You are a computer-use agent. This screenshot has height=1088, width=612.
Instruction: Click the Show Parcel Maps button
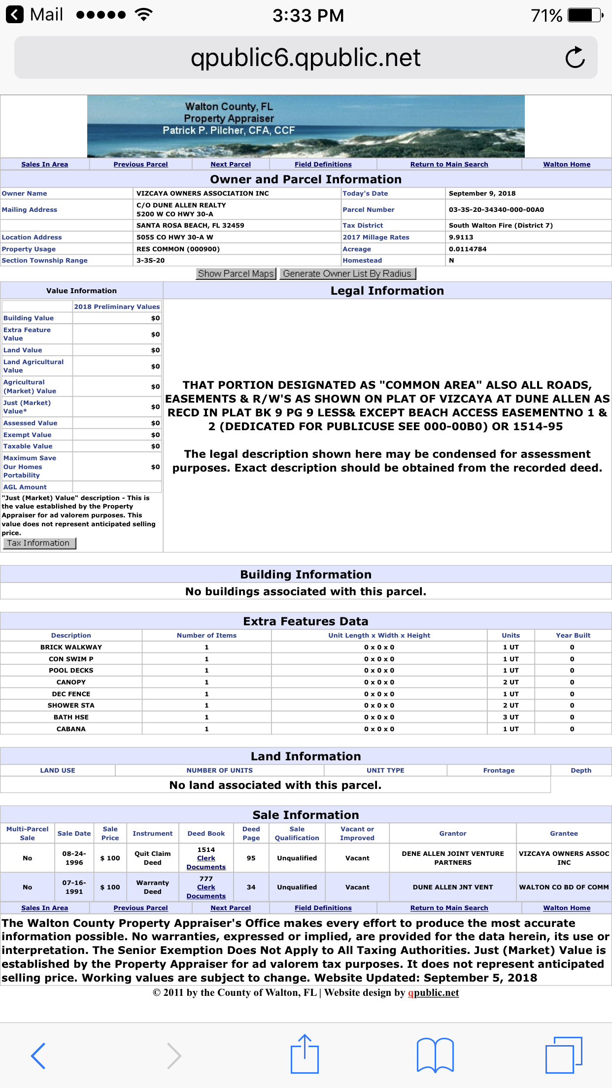pos(236,274)
